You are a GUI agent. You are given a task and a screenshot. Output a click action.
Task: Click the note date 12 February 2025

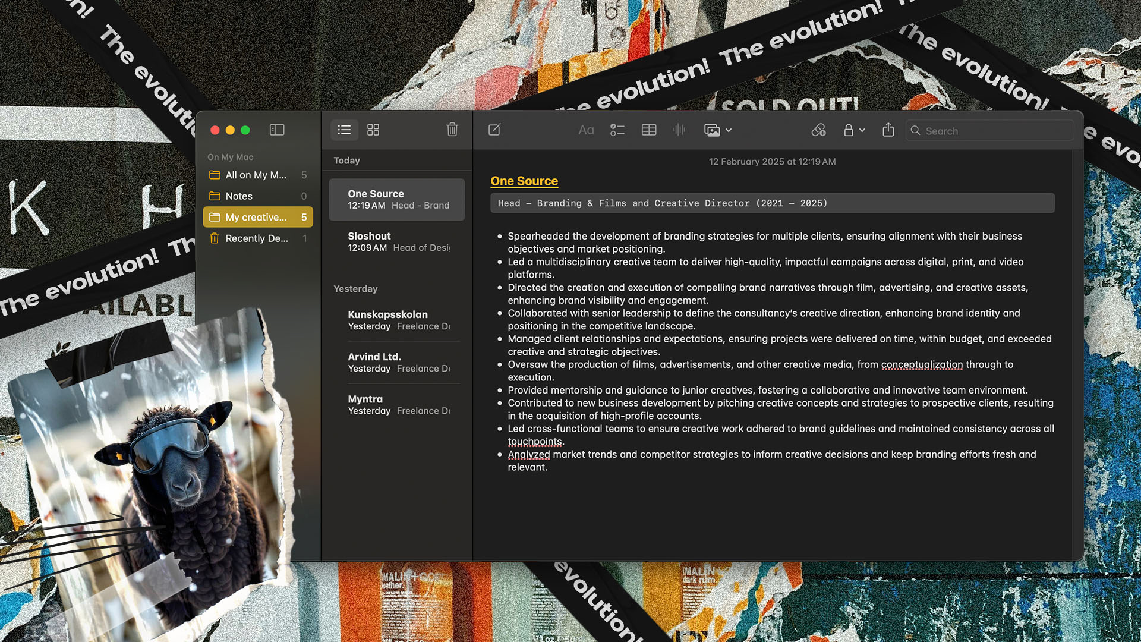[772, 162]
